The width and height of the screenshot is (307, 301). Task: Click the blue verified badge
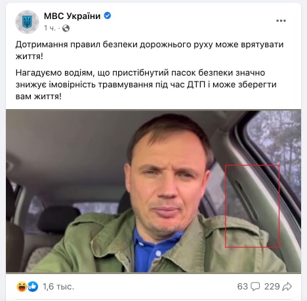(108, 16)
